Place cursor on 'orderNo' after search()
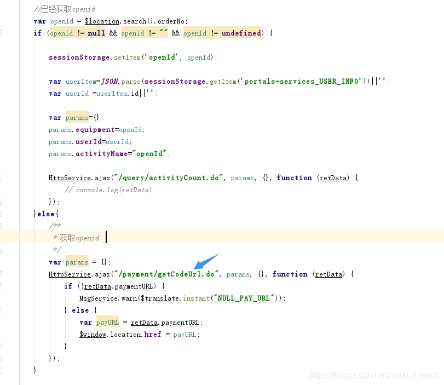 [x=171, y=21]
